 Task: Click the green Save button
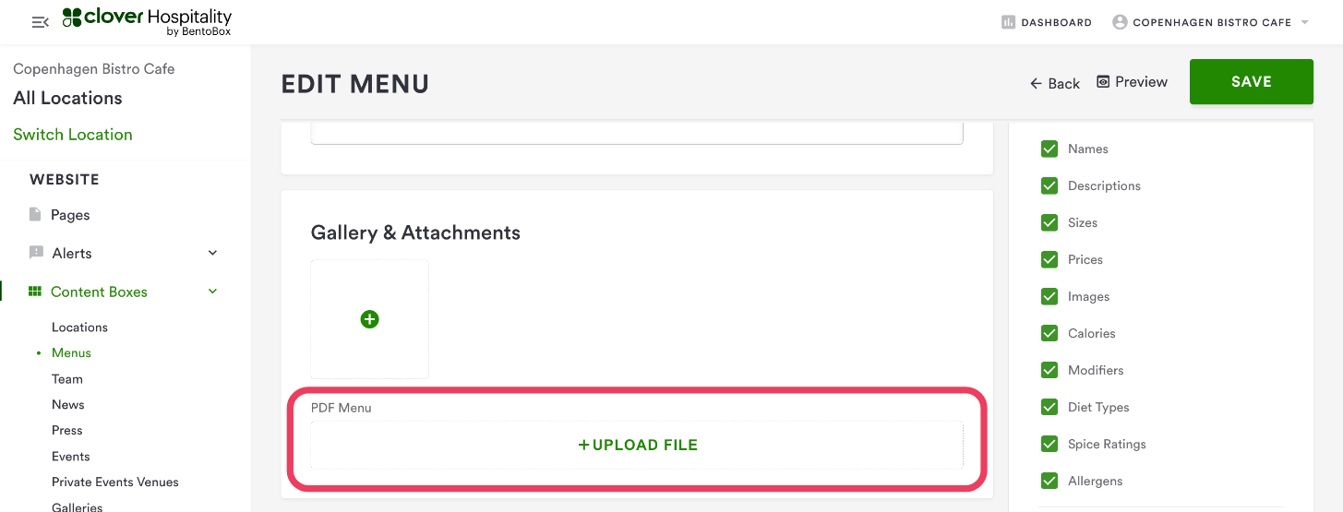(1251, 82)
